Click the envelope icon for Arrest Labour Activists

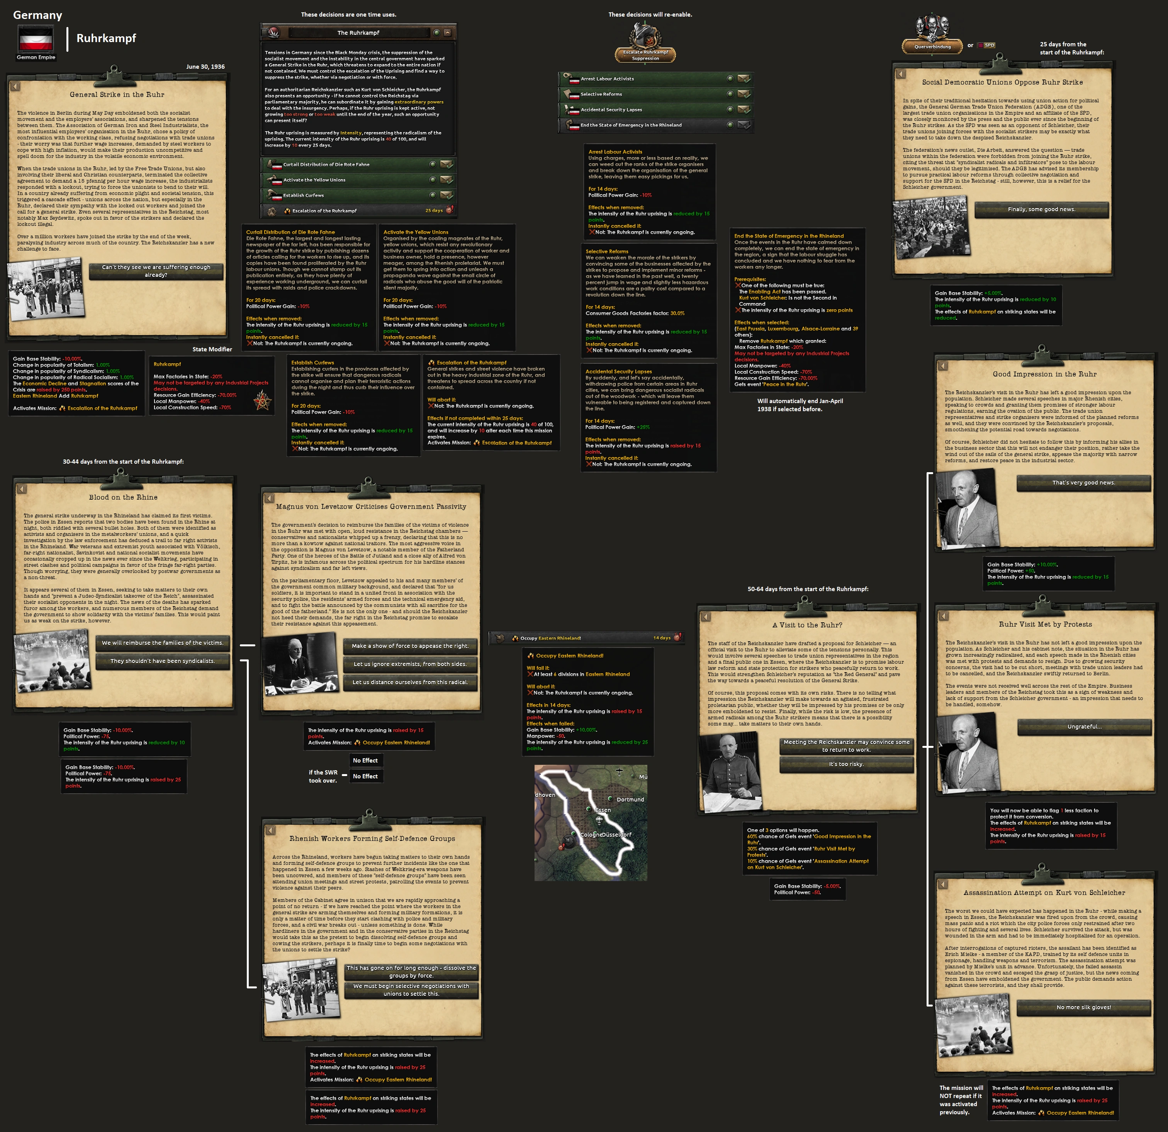tap(744, 79)
